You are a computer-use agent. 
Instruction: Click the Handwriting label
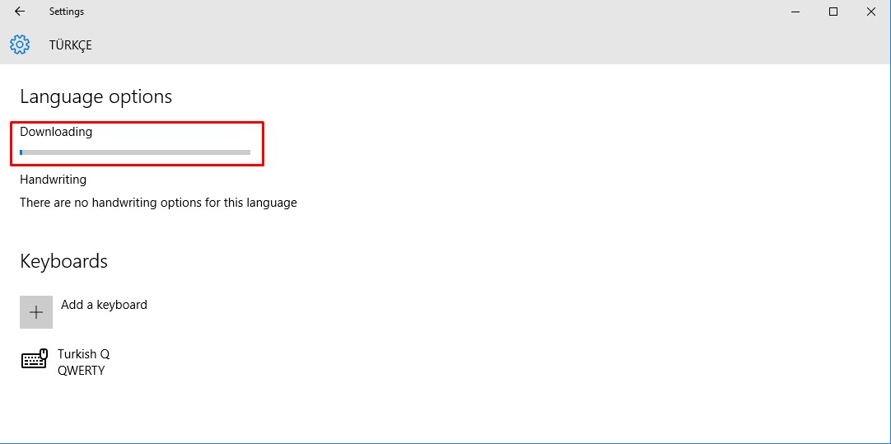53,180
